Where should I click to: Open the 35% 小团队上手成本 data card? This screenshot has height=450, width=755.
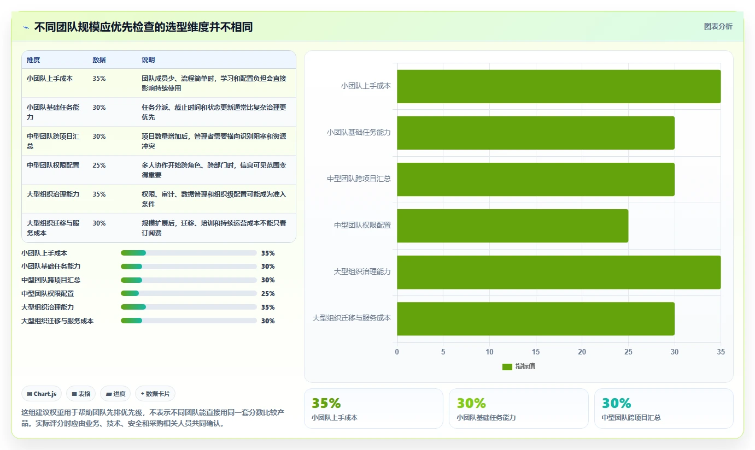pos(373,408)
